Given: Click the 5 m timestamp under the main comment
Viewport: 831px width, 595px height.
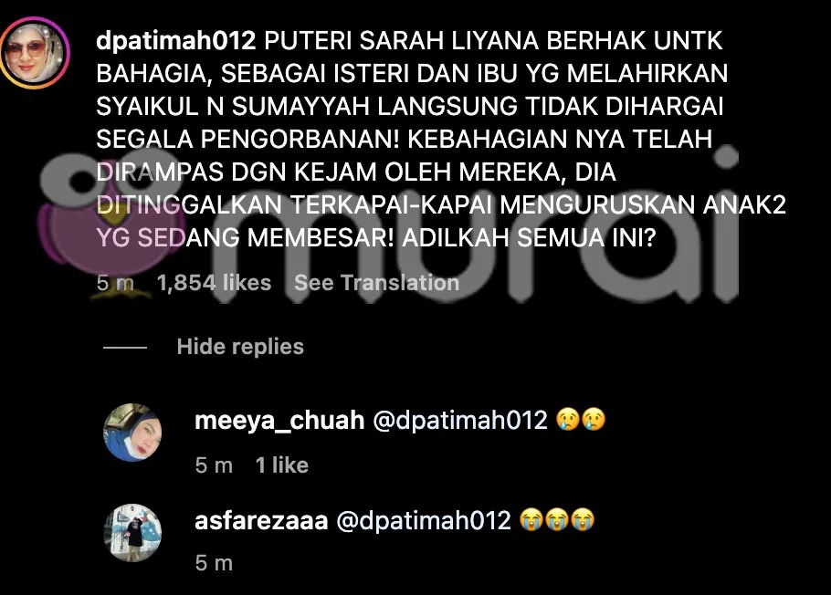Looking at the screenshot, I should [115, 283].
